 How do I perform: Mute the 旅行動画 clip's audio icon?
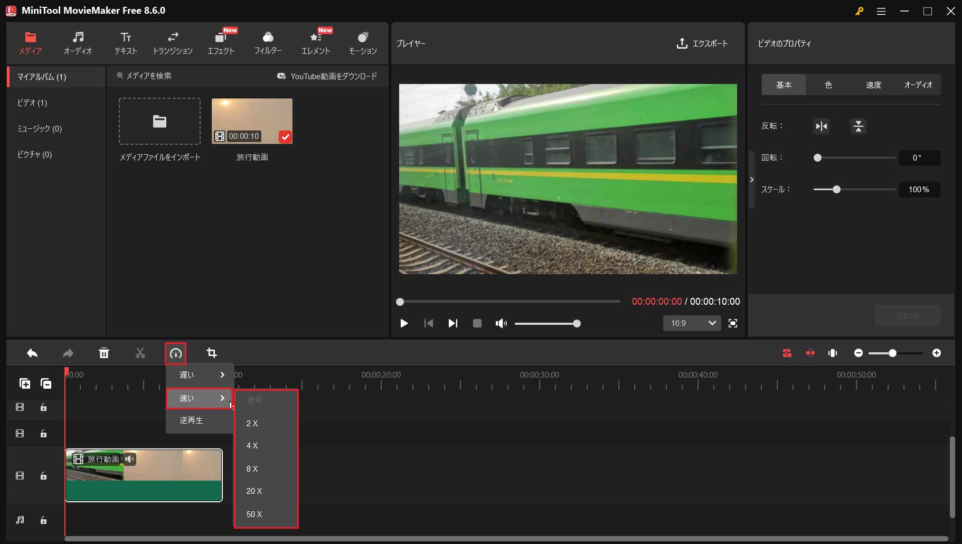[x=129, y=459]
